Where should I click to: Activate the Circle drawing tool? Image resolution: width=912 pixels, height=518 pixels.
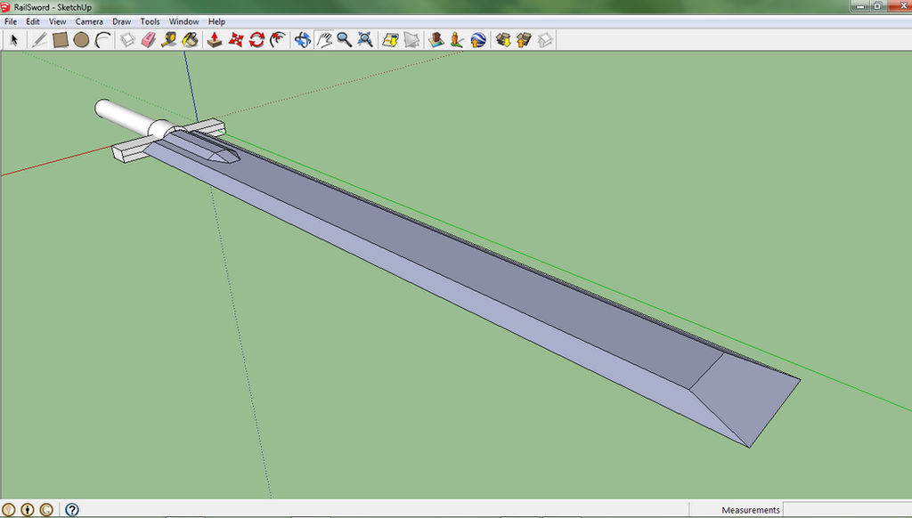point(81,40)
